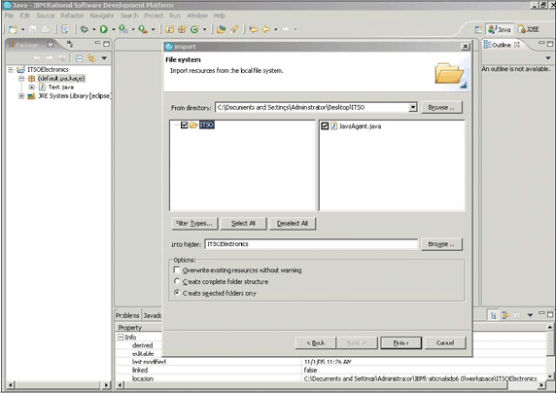Open the Outline view menu triangle
Screen dimensions: 556x393
[x=548, y=57]
